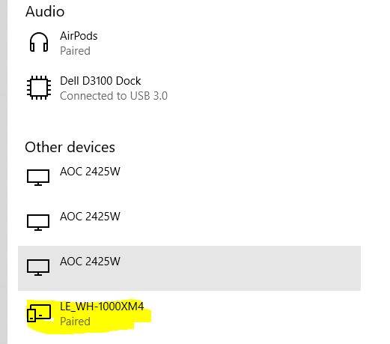Click the yellow highlight right of LE_WH-1000XM4 Paired
Viewport: 390px width, 344px height.
click(118, 321)
